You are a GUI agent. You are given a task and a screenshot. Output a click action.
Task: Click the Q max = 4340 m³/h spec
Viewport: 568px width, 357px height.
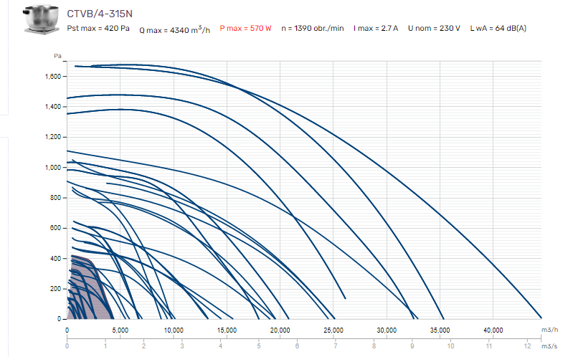pos(175,29)
